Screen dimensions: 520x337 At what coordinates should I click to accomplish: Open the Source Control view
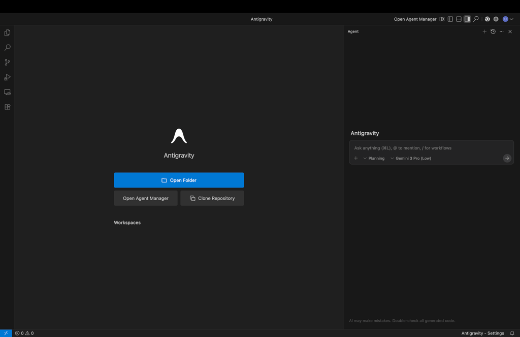click(7, 62)
